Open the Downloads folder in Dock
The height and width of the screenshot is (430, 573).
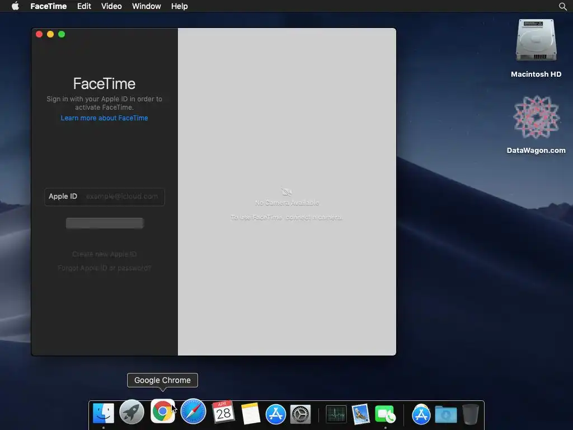446,415
